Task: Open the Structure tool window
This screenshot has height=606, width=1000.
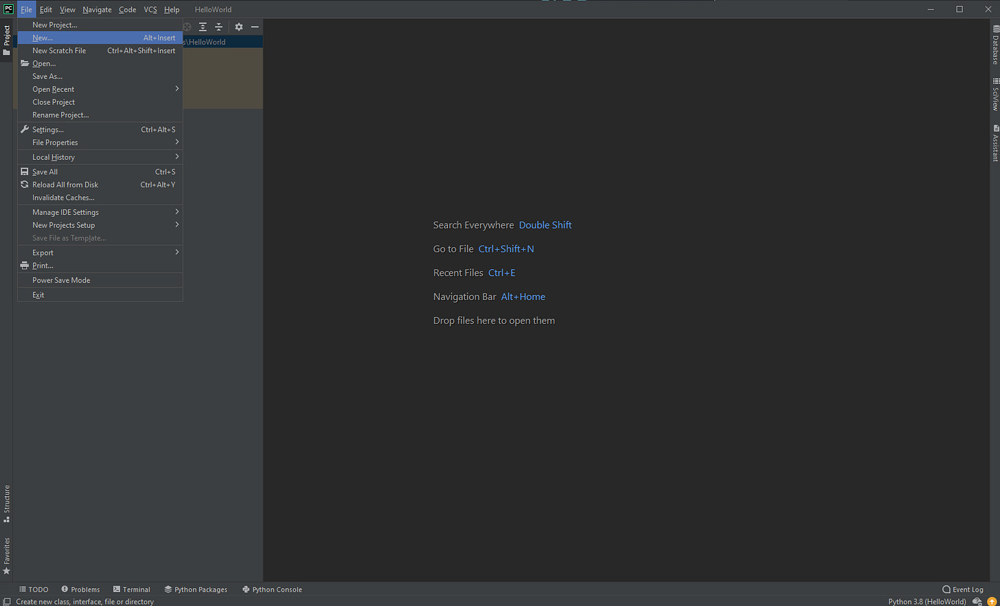Action: tap(6, 503)
